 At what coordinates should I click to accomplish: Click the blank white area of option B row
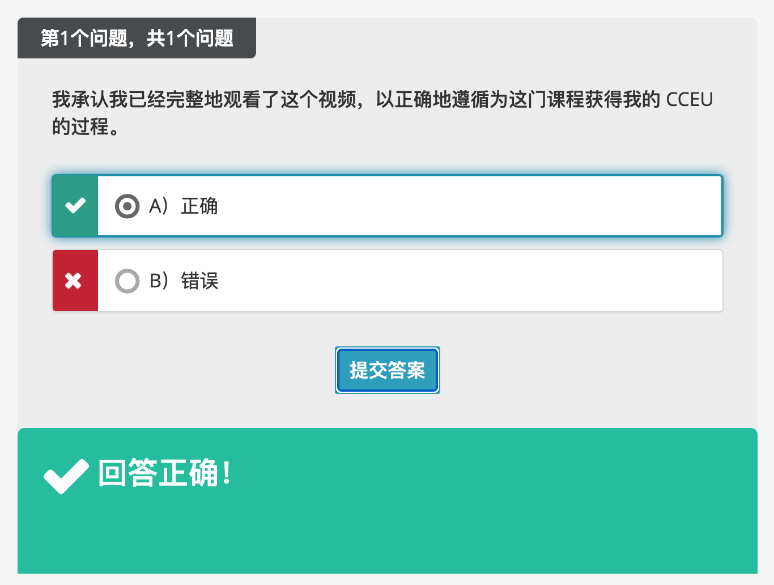453,281
